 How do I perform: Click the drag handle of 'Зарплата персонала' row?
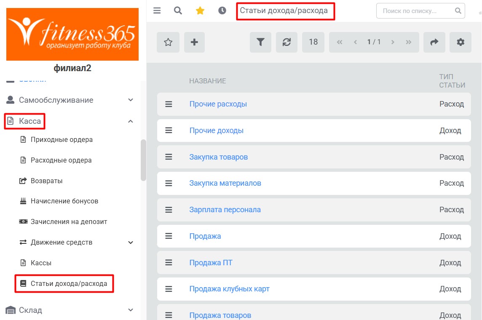tap(169, 210)
